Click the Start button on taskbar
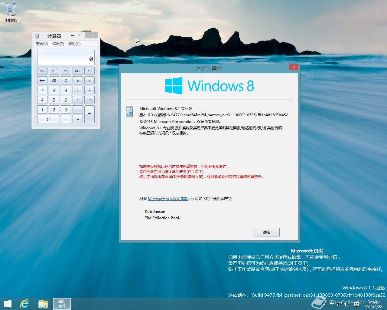Viewport: 387px width, 310px height. coord(8,304)
